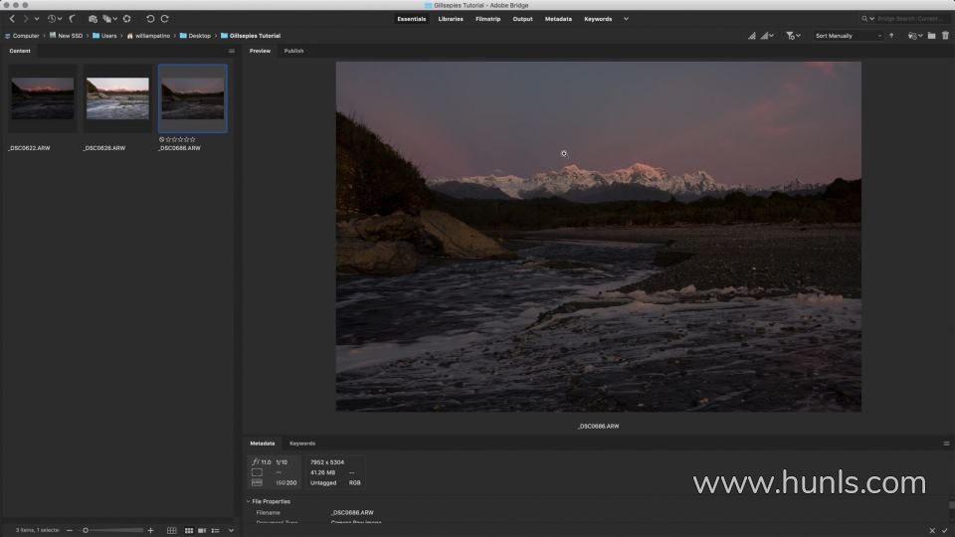Toggle grid lock in content panel
Screen dimensions: 955x537
coord(171,530)
